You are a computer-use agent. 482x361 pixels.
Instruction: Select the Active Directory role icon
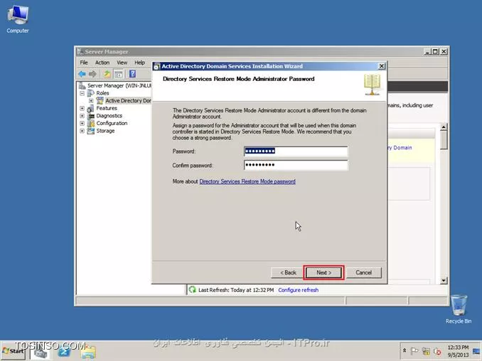point(100,100)
